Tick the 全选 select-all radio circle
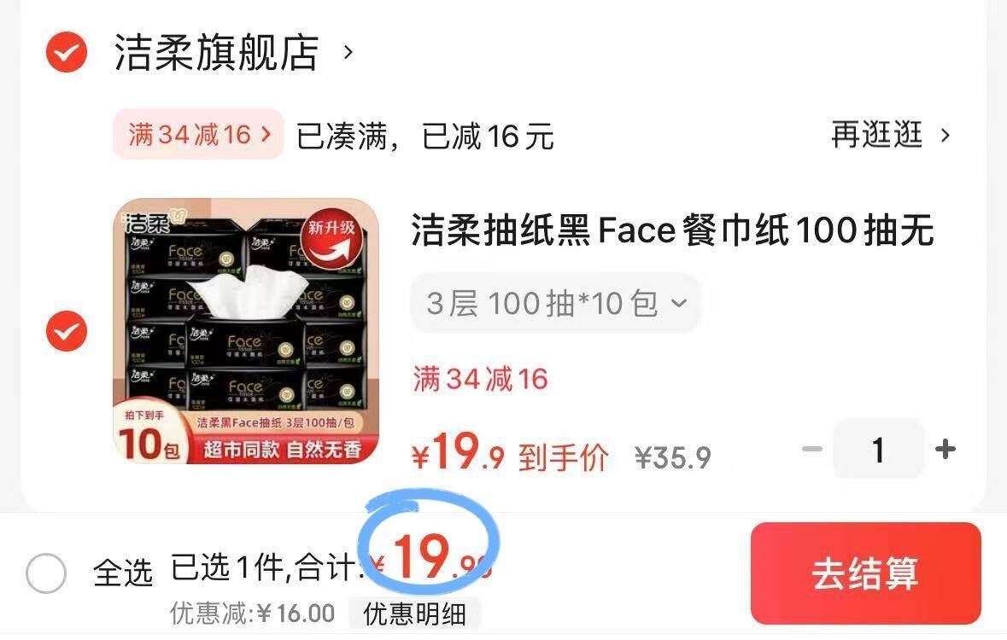Screen dimensions: 1007x640 46,573
